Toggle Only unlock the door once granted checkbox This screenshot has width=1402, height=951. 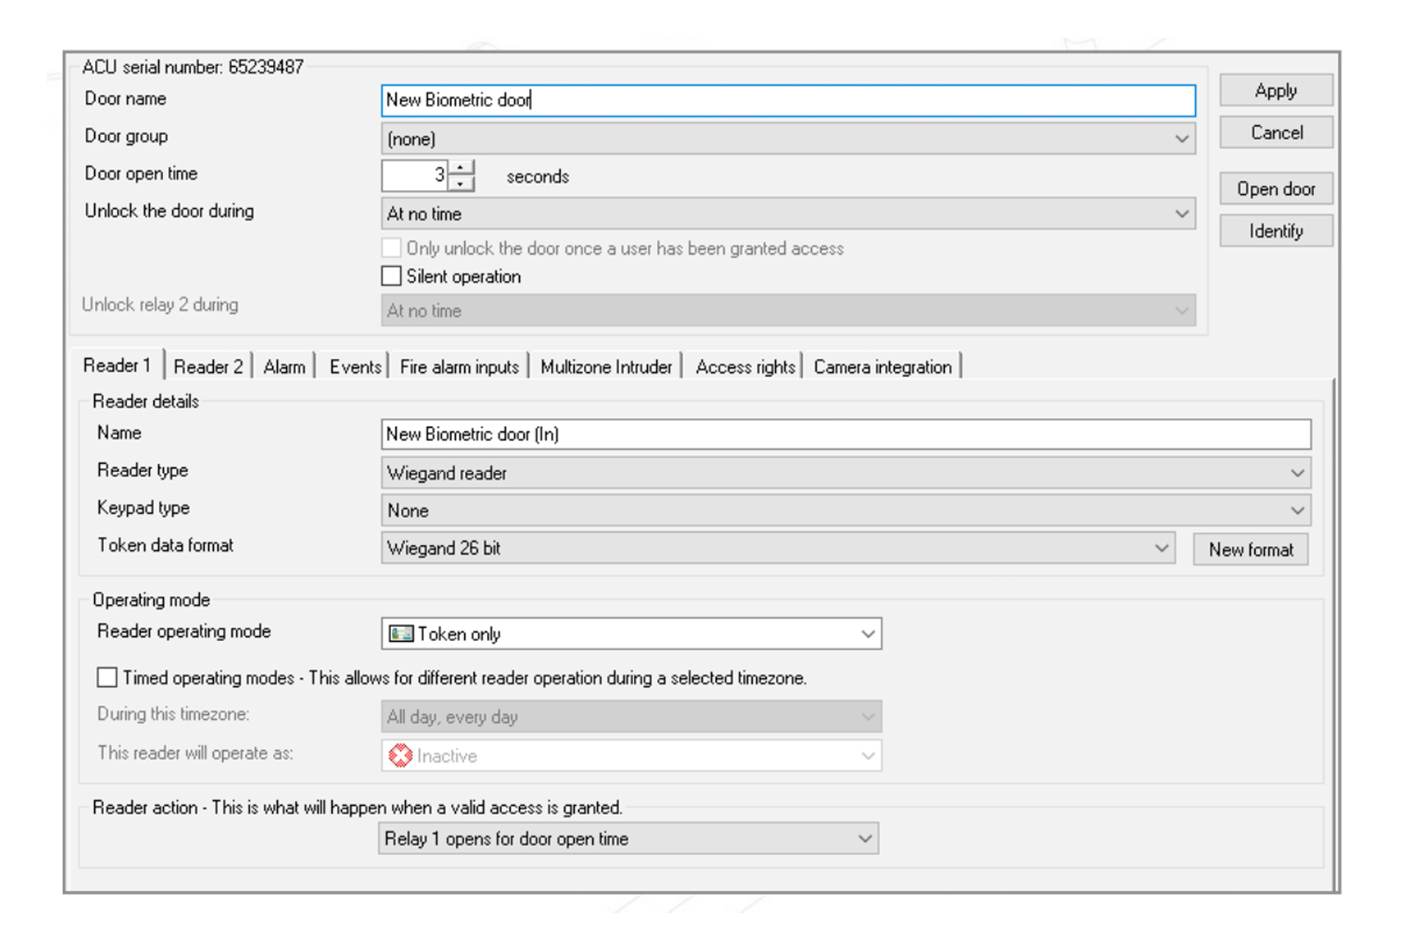tap(391, 248)
